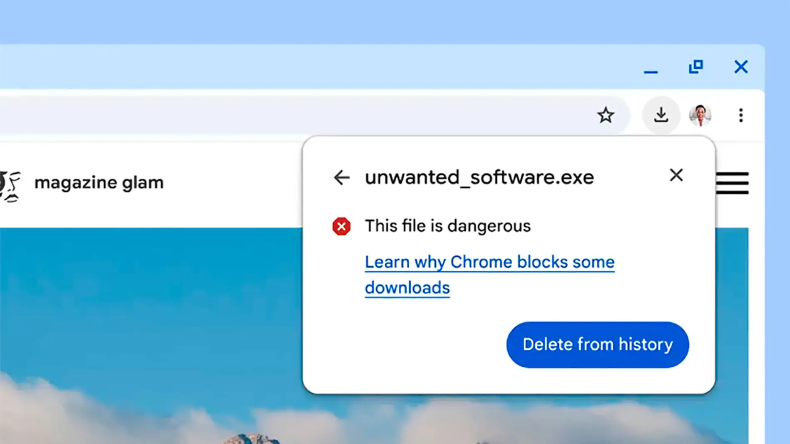The width and height of the screenshot is (790, 444).
Task: Open the three-dot Chrome menu
Action: click(741, 115)
